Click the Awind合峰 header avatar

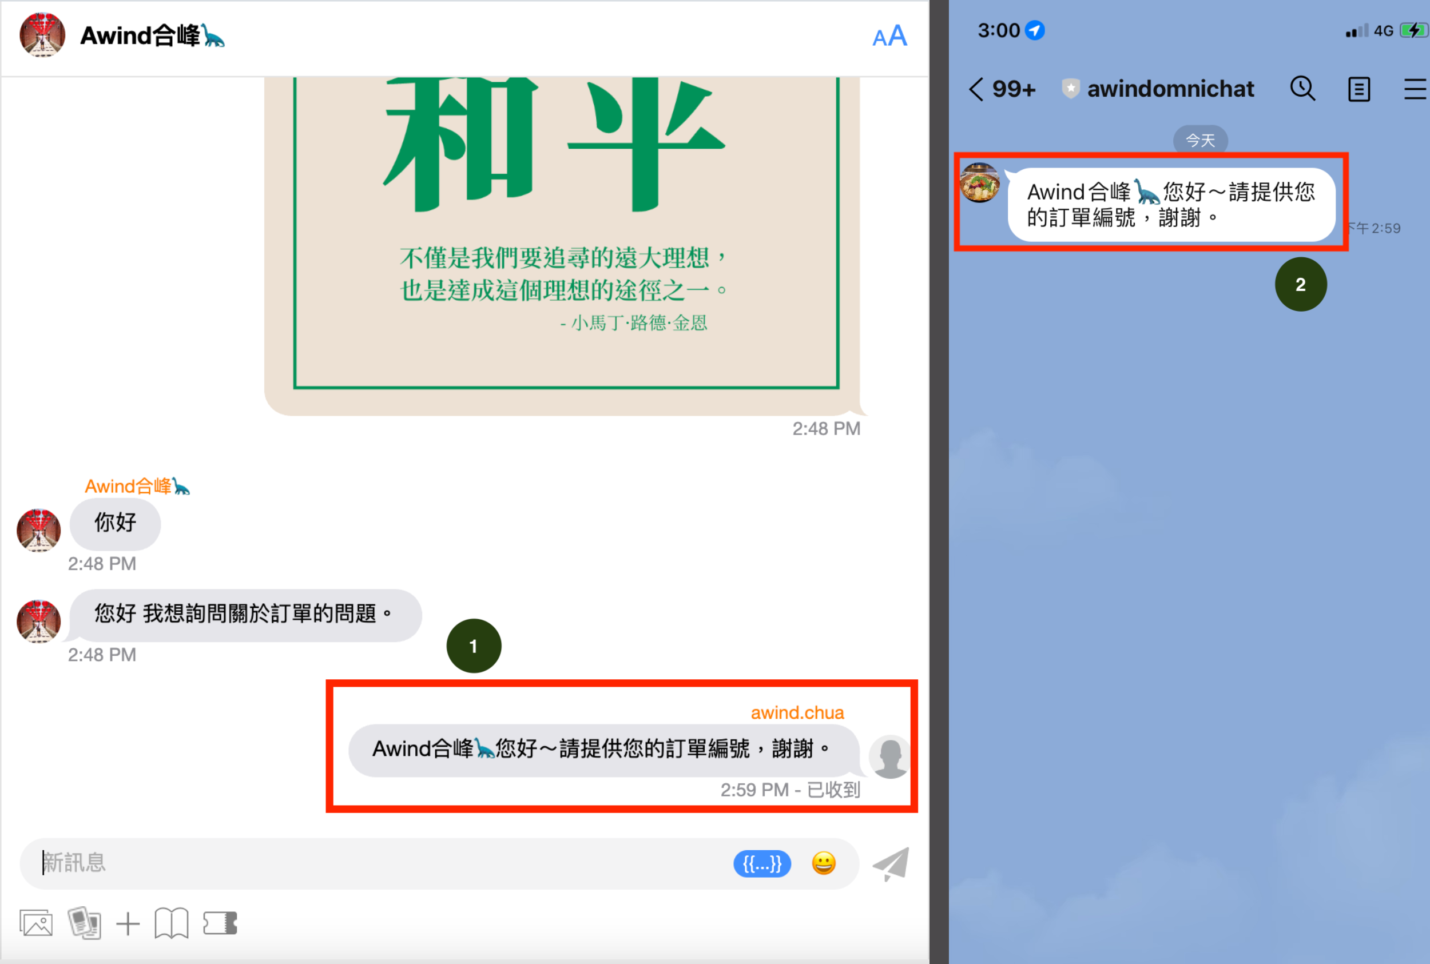click(42, 35)
